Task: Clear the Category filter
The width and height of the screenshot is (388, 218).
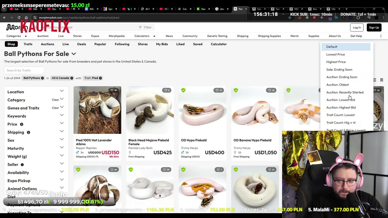Action: (x=55, y=100)
